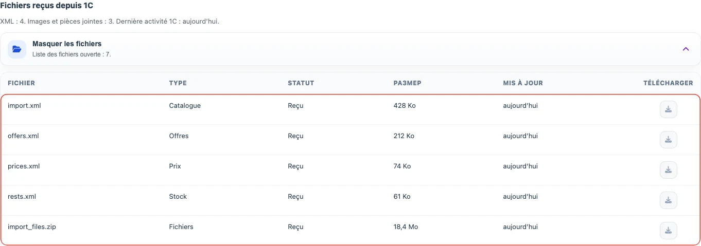Viewport: 701px width, 246px height.
Task: Click the TÉLÉCHARGER column header
Action: 668,83
